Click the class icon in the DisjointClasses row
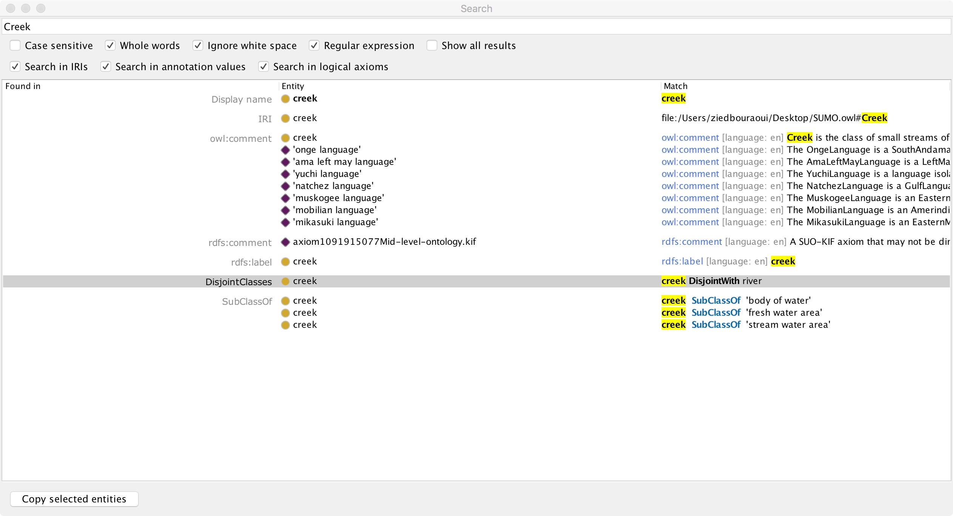This screenshot has height=516, width=953. pyautogui.click(x=285, y=281)
